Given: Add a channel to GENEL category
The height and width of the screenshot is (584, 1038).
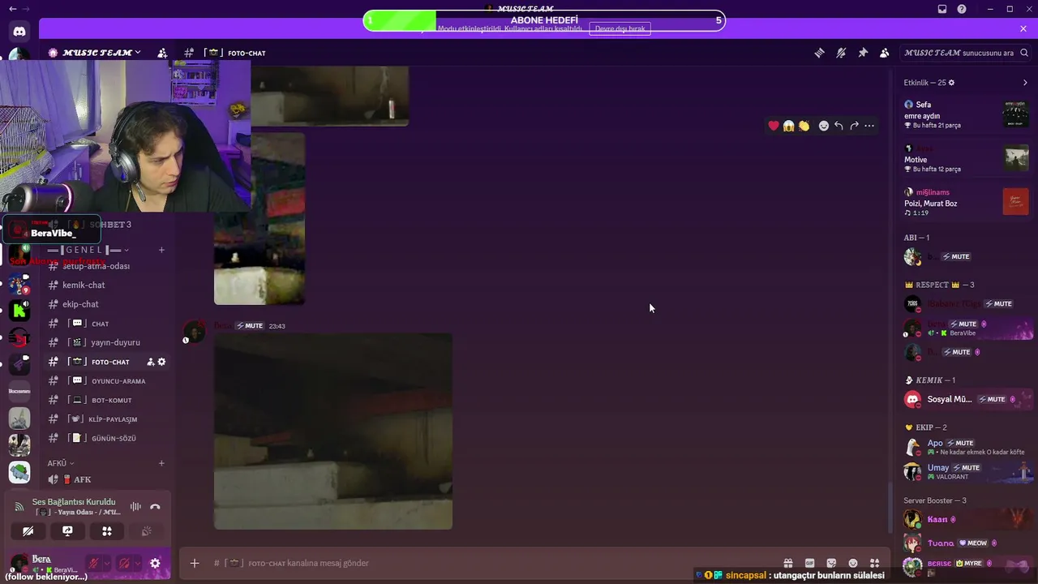Looking at the screenshot, I should click(161, 250).
